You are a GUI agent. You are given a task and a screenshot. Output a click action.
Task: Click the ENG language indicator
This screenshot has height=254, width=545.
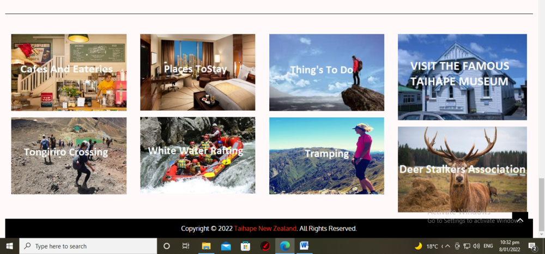pos(488,246)
